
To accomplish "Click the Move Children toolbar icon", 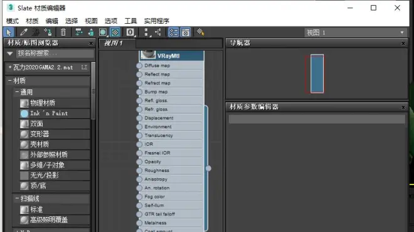I will click(x=78, y=33).
